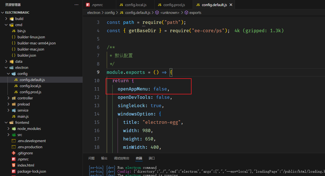325x176 pixels.
Task: Click the build folder icon
Action: (12, 19)
